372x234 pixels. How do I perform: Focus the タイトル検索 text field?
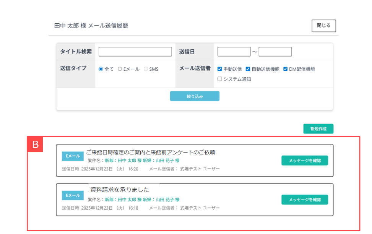[135, 52]
